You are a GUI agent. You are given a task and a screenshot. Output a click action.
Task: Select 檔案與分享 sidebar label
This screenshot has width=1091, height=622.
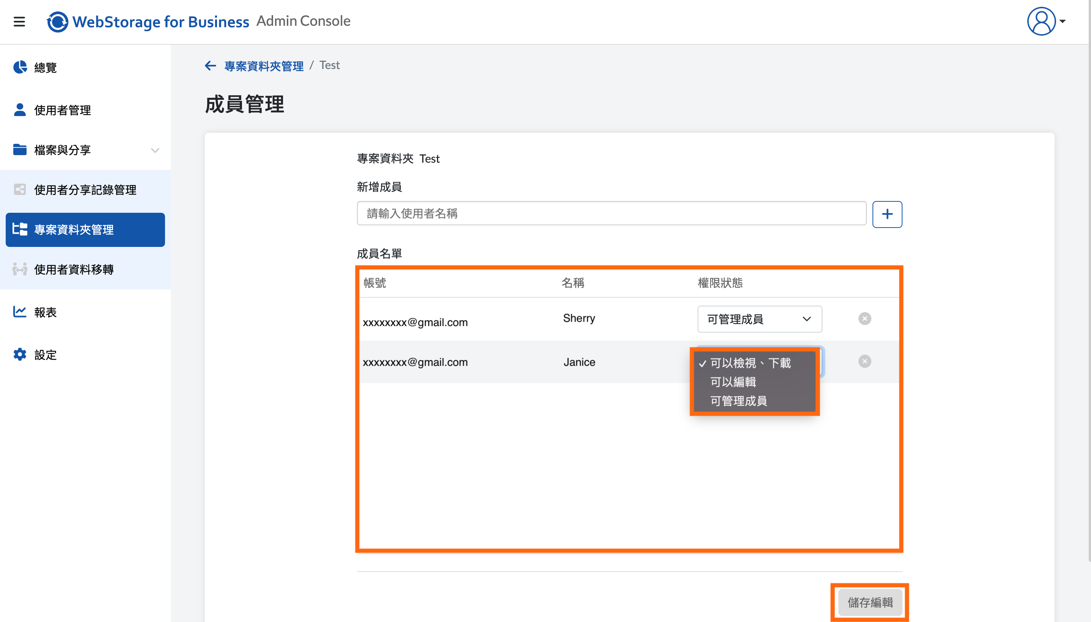point(62,150)
